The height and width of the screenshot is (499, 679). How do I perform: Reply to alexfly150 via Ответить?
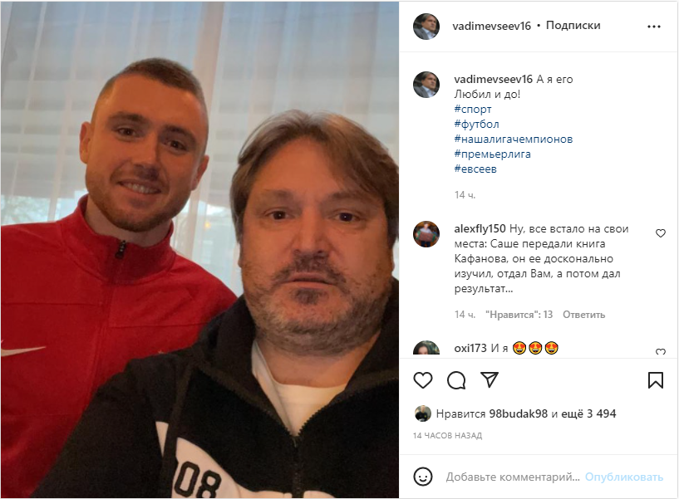coord(583,315)
